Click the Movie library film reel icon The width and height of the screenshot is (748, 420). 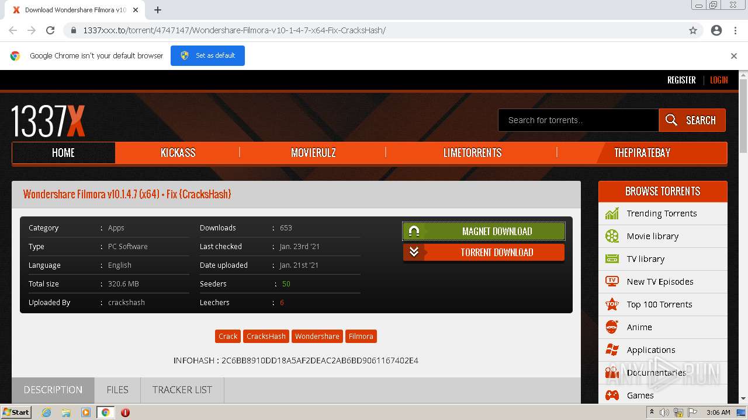[x=612, y=236]
